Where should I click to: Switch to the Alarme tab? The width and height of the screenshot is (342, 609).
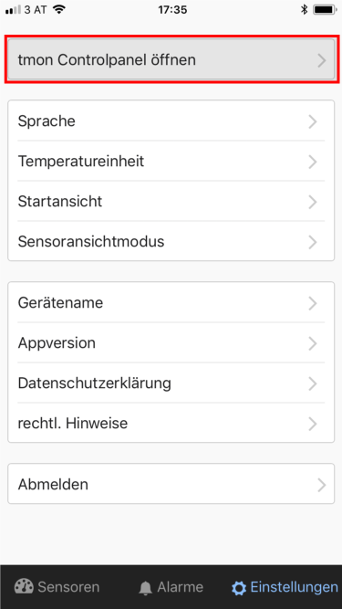pos(171,587)
